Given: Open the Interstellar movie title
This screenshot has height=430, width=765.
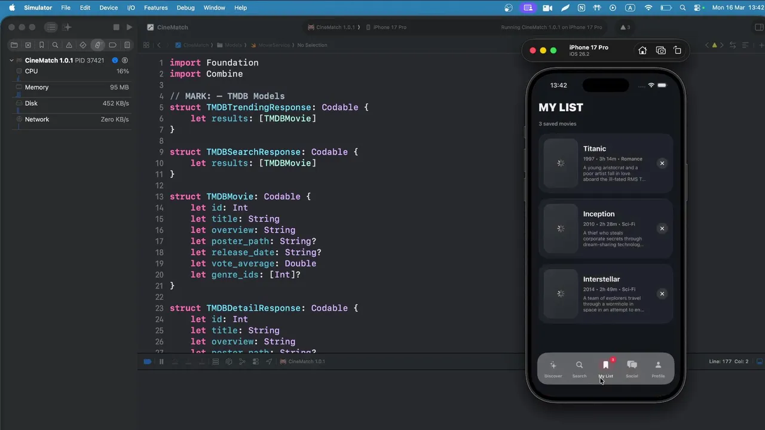Looking at the screenshot, I should (x=601, y=279).
